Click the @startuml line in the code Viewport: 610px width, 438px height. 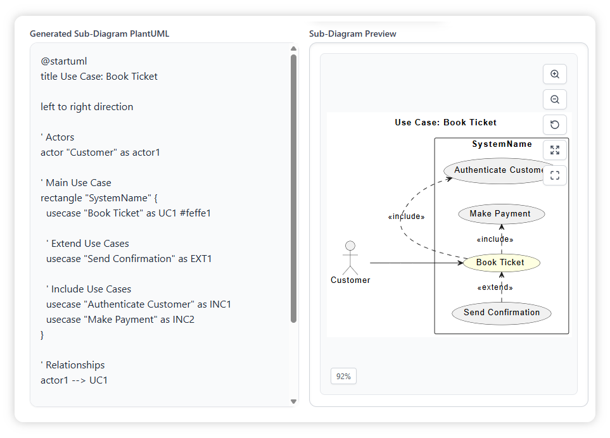pos(64,61)
